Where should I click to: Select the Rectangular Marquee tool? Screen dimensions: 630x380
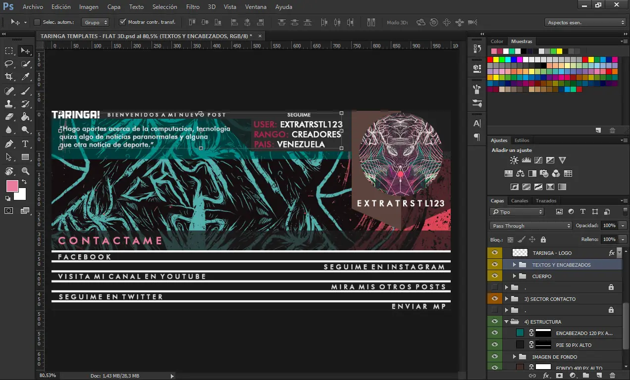9,51
